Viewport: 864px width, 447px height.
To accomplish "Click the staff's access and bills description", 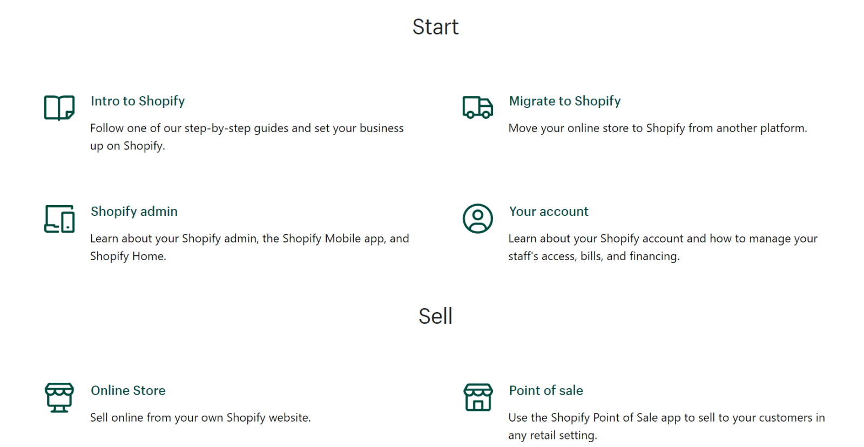I will [662, 247].
